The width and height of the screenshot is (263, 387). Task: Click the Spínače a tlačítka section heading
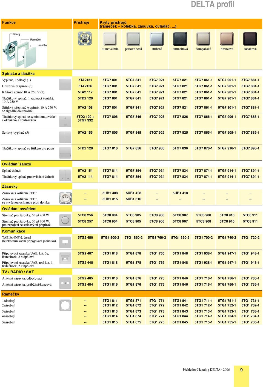(18, 73)
